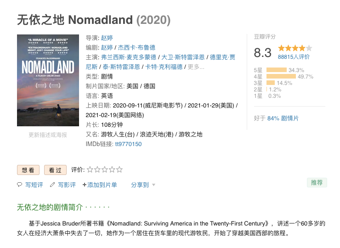
Task: Mark the film as 想看
Action: [x=28, y=170]
